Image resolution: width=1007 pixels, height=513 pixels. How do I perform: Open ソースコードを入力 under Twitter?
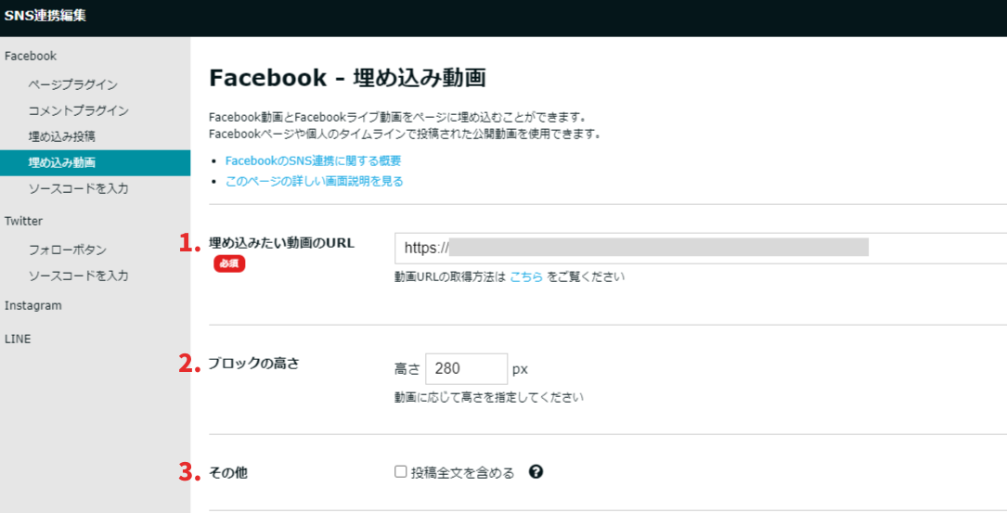[x=78, y=276]
